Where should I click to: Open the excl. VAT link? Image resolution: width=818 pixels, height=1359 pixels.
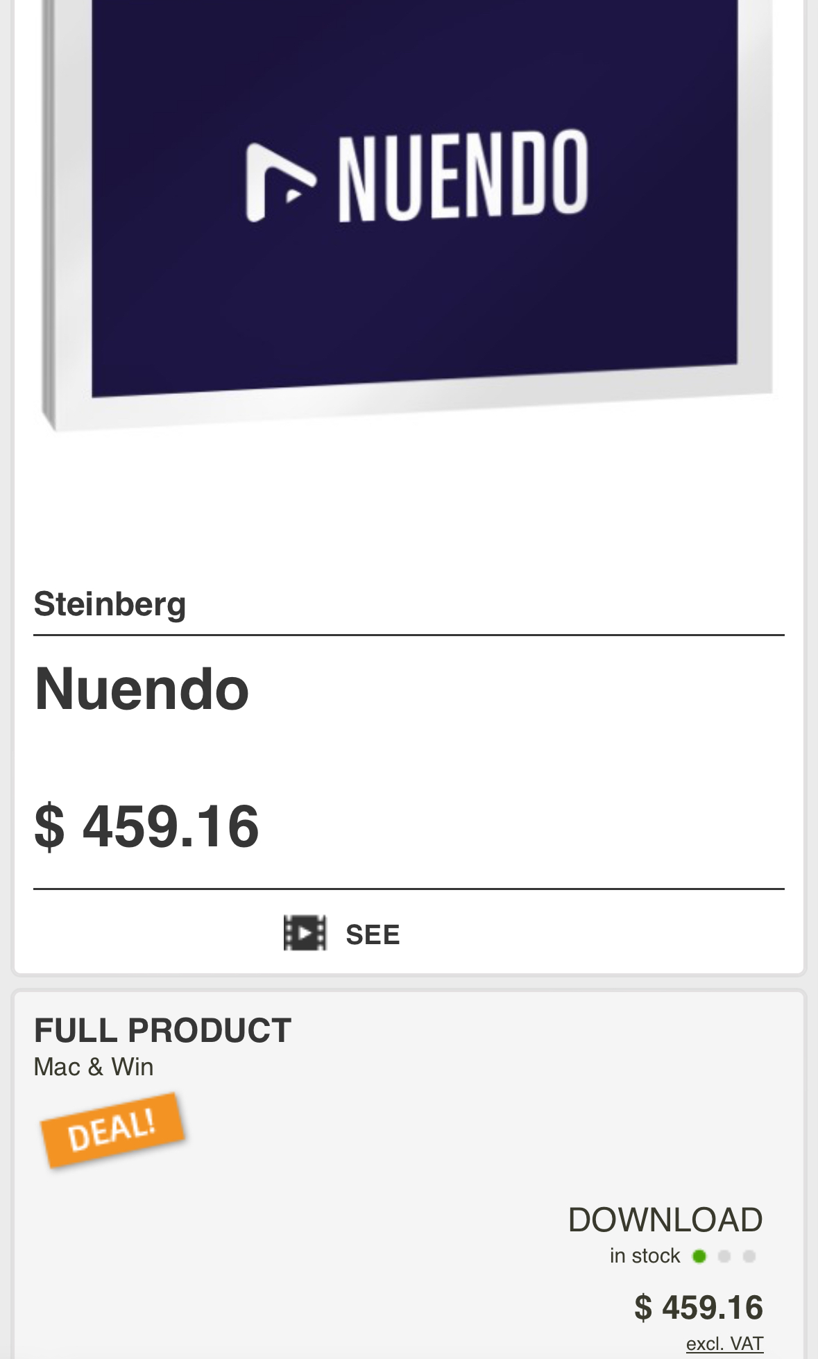point(724,1344)
